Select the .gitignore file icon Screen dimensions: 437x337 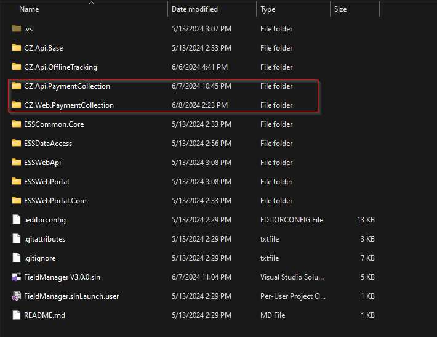click(17, 258)
